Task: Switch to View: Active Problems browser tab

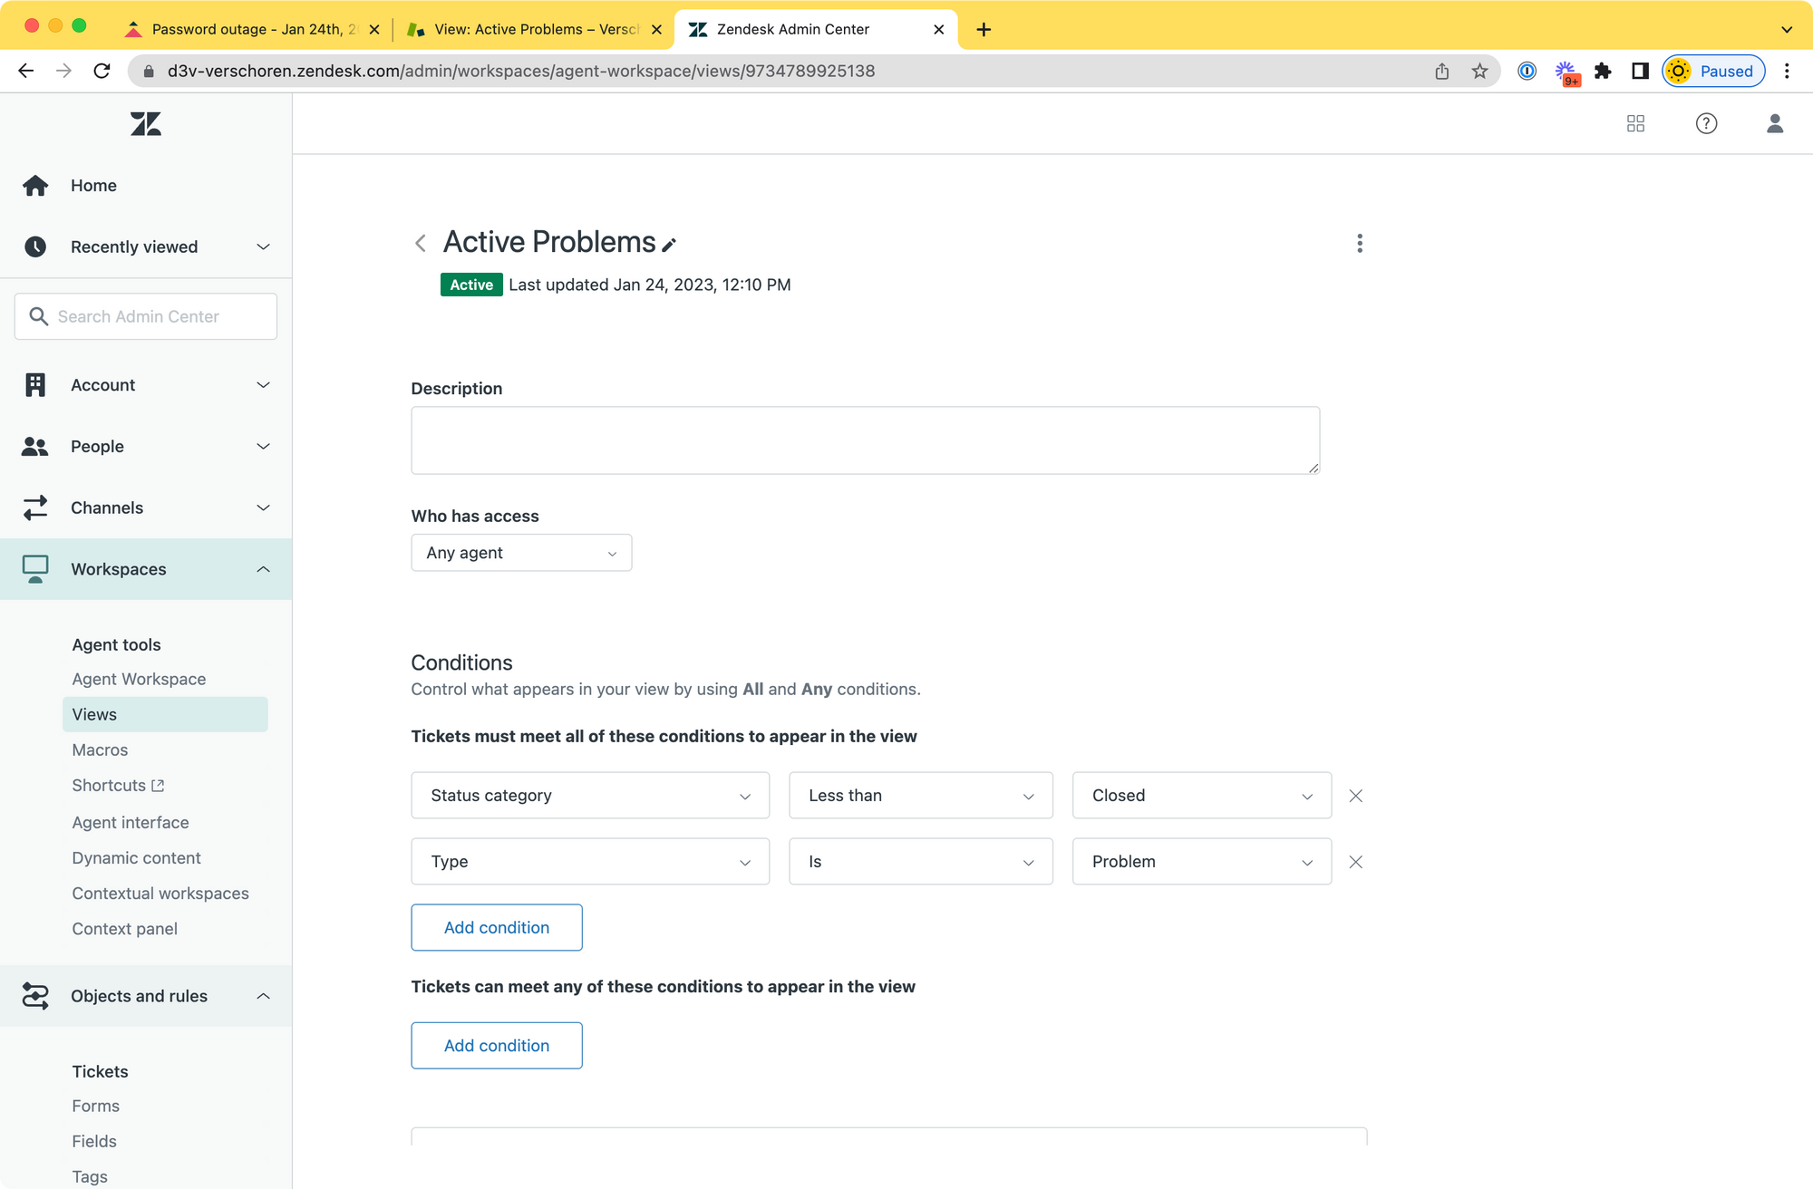Action: click(535, 29)
